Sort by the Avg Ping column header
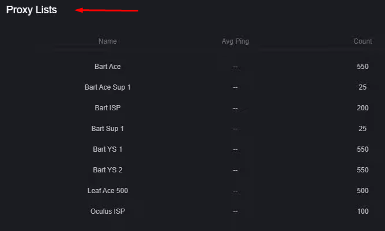 235,41
